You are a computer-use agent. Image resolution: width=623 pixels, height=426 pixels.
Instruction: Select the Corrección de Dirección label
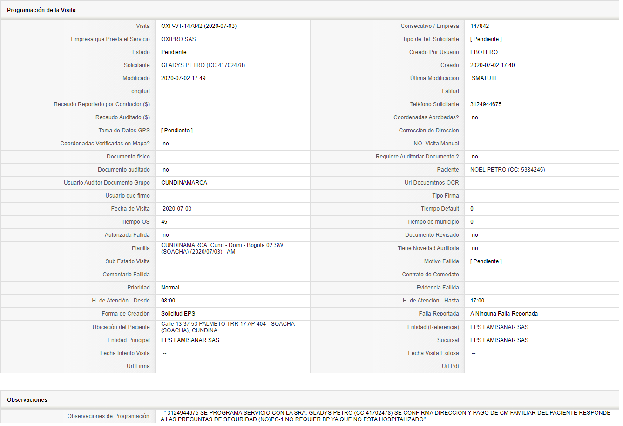[x=429, y=131]
